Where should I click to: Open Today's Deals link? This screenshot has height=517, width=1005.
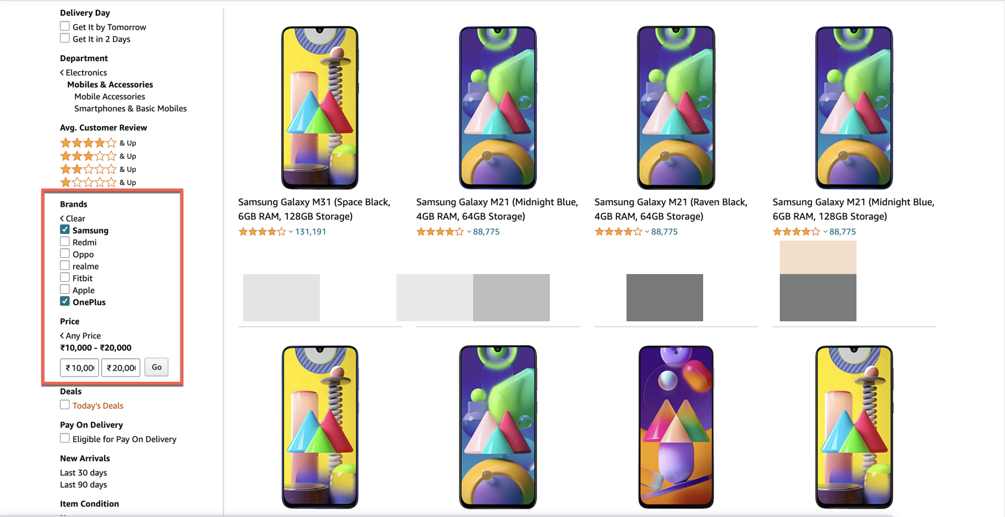click(98, 406)
